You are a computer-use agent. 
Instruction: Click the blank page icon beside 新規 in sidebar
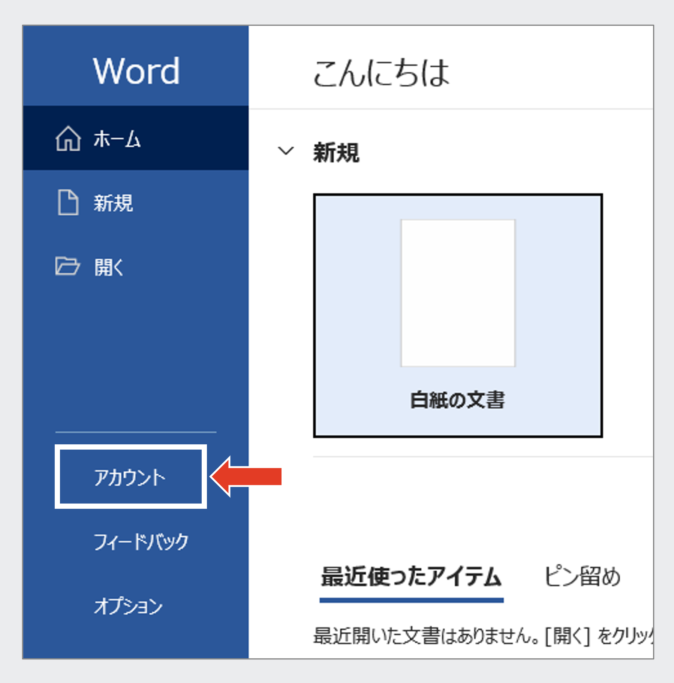point(68,203)
